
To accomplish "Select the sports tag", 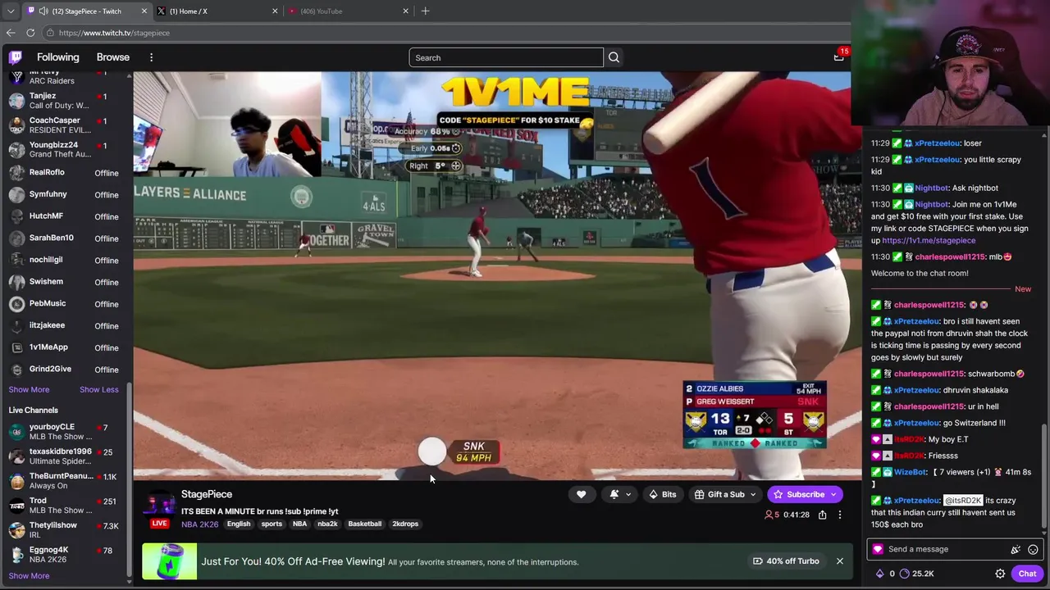I will coord(272,524).
